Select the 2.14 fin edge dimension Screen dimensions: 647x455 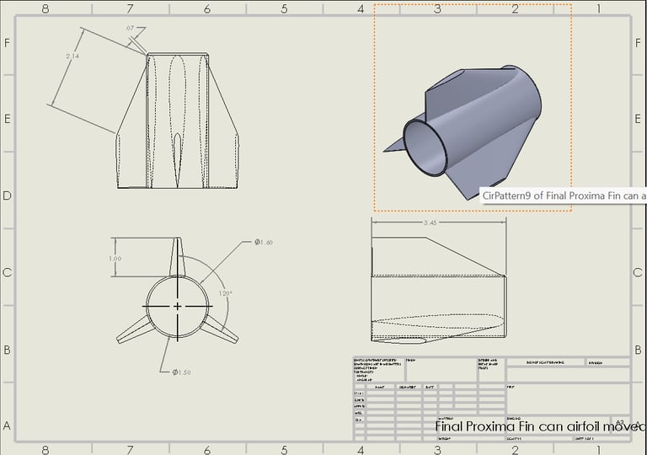(72, 56)
